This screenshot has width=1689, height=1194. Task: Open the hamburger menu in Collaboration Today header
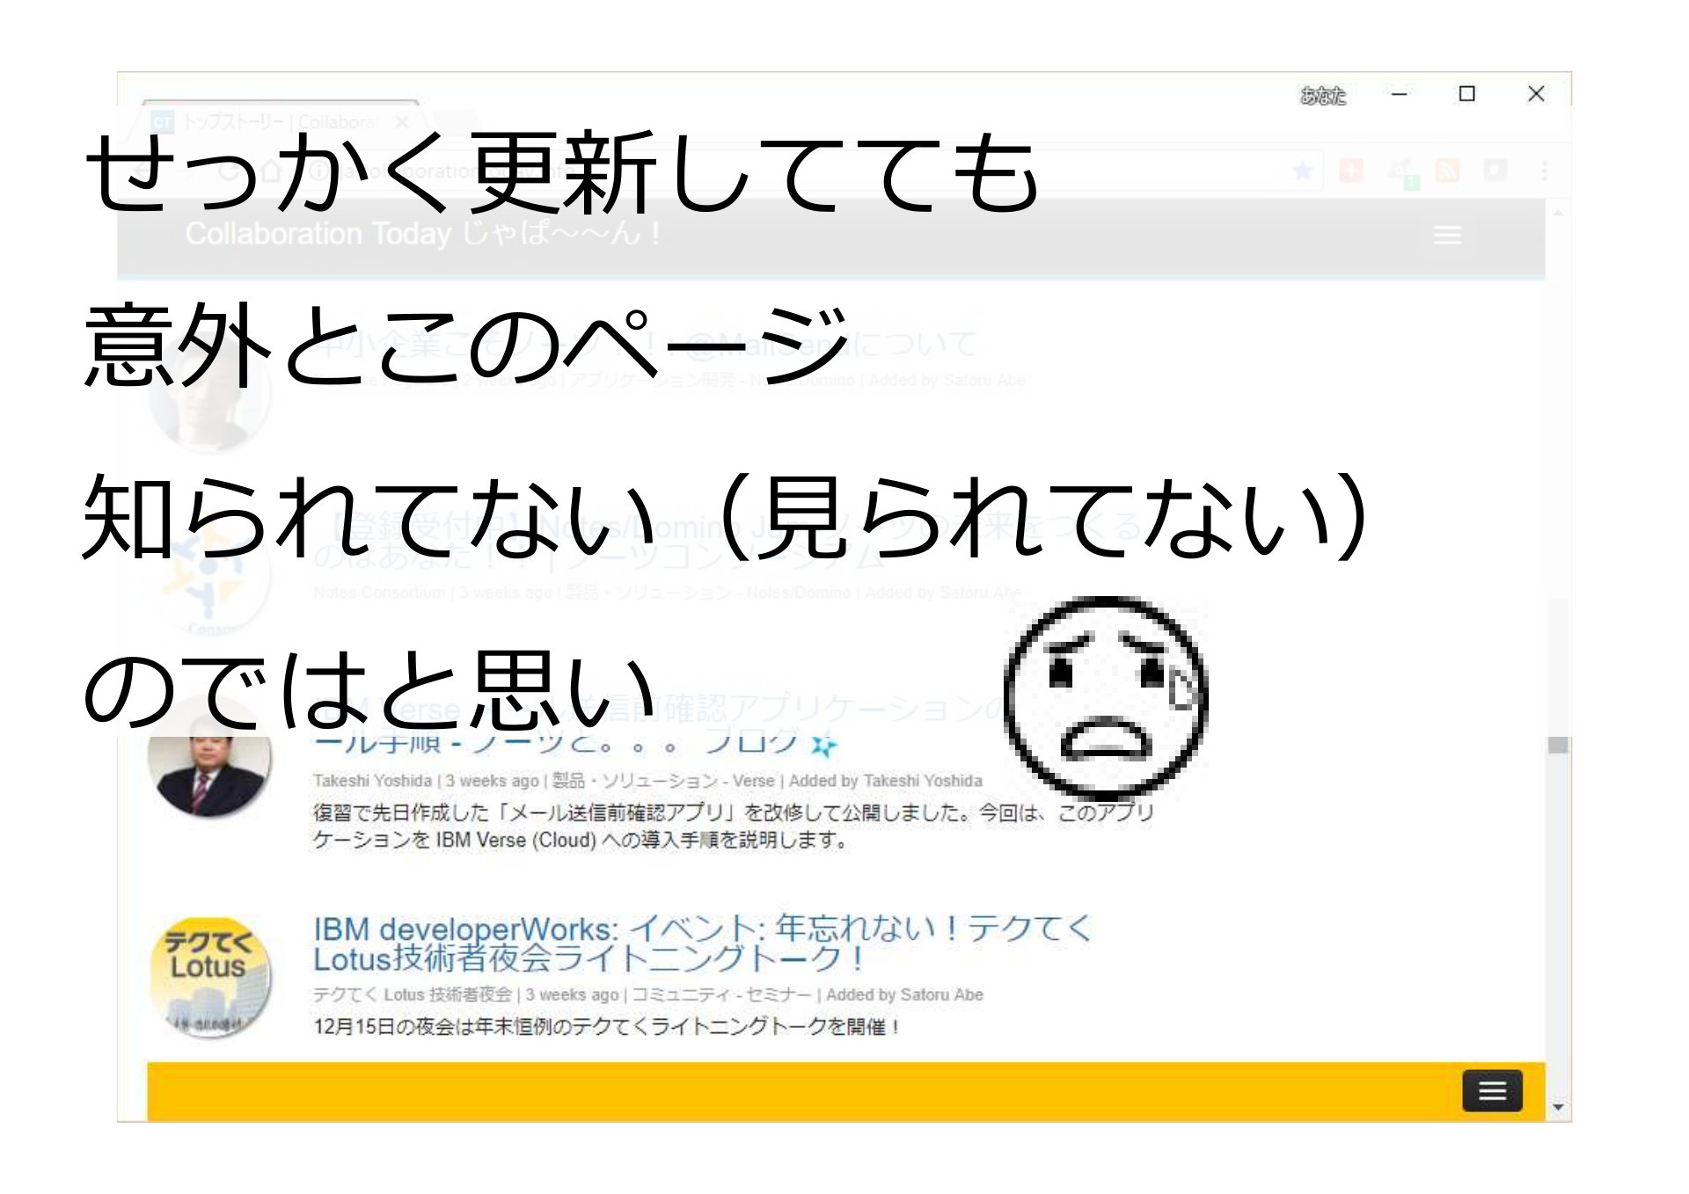1447,235
